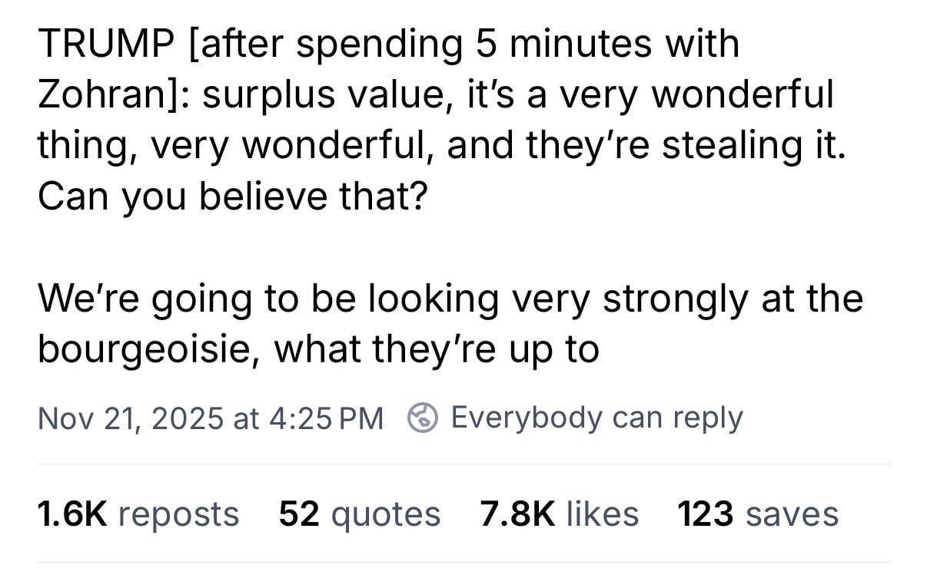Click the "4:25 PM" time text
The width and height of the screenshot is (927, 578).
pos(326,418)
